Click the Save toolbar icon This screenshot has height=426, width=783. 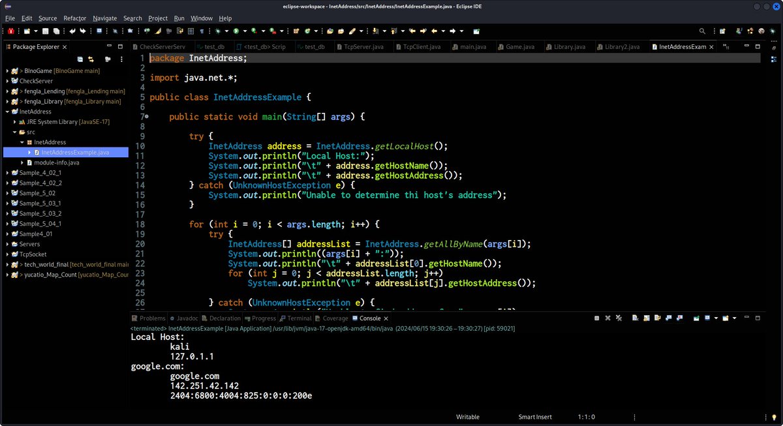(46, 31)
